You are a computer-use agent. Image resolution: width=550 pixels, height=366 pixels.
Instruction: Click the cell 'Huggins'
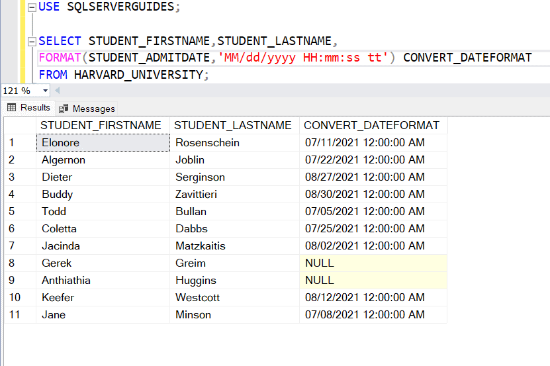[235, 280]
